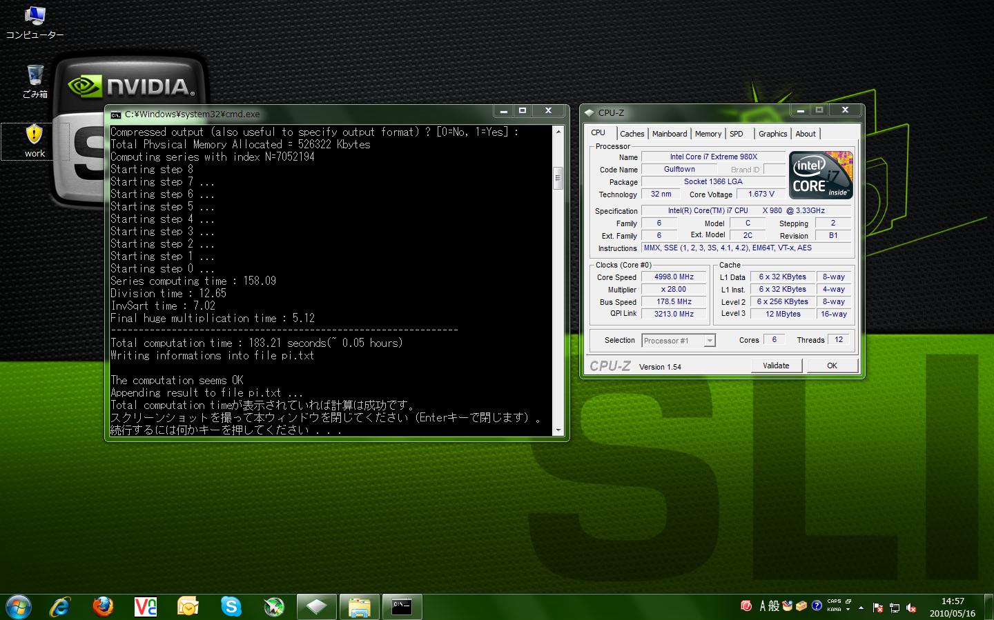Click the Windows Start orb
994x620 pixels.
(x=19, y=607)
